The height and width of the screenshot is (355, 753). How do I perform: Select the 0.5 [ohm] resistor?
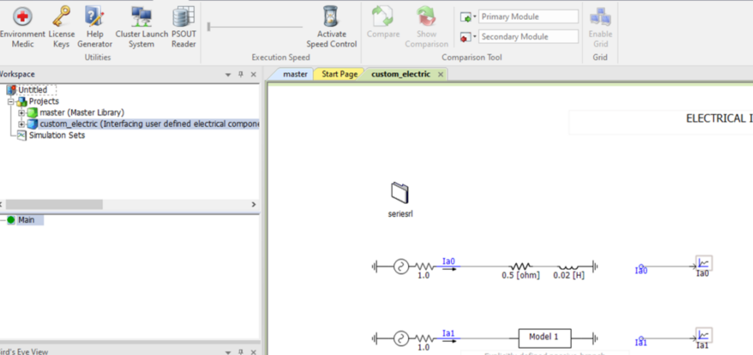pos(520,266)
